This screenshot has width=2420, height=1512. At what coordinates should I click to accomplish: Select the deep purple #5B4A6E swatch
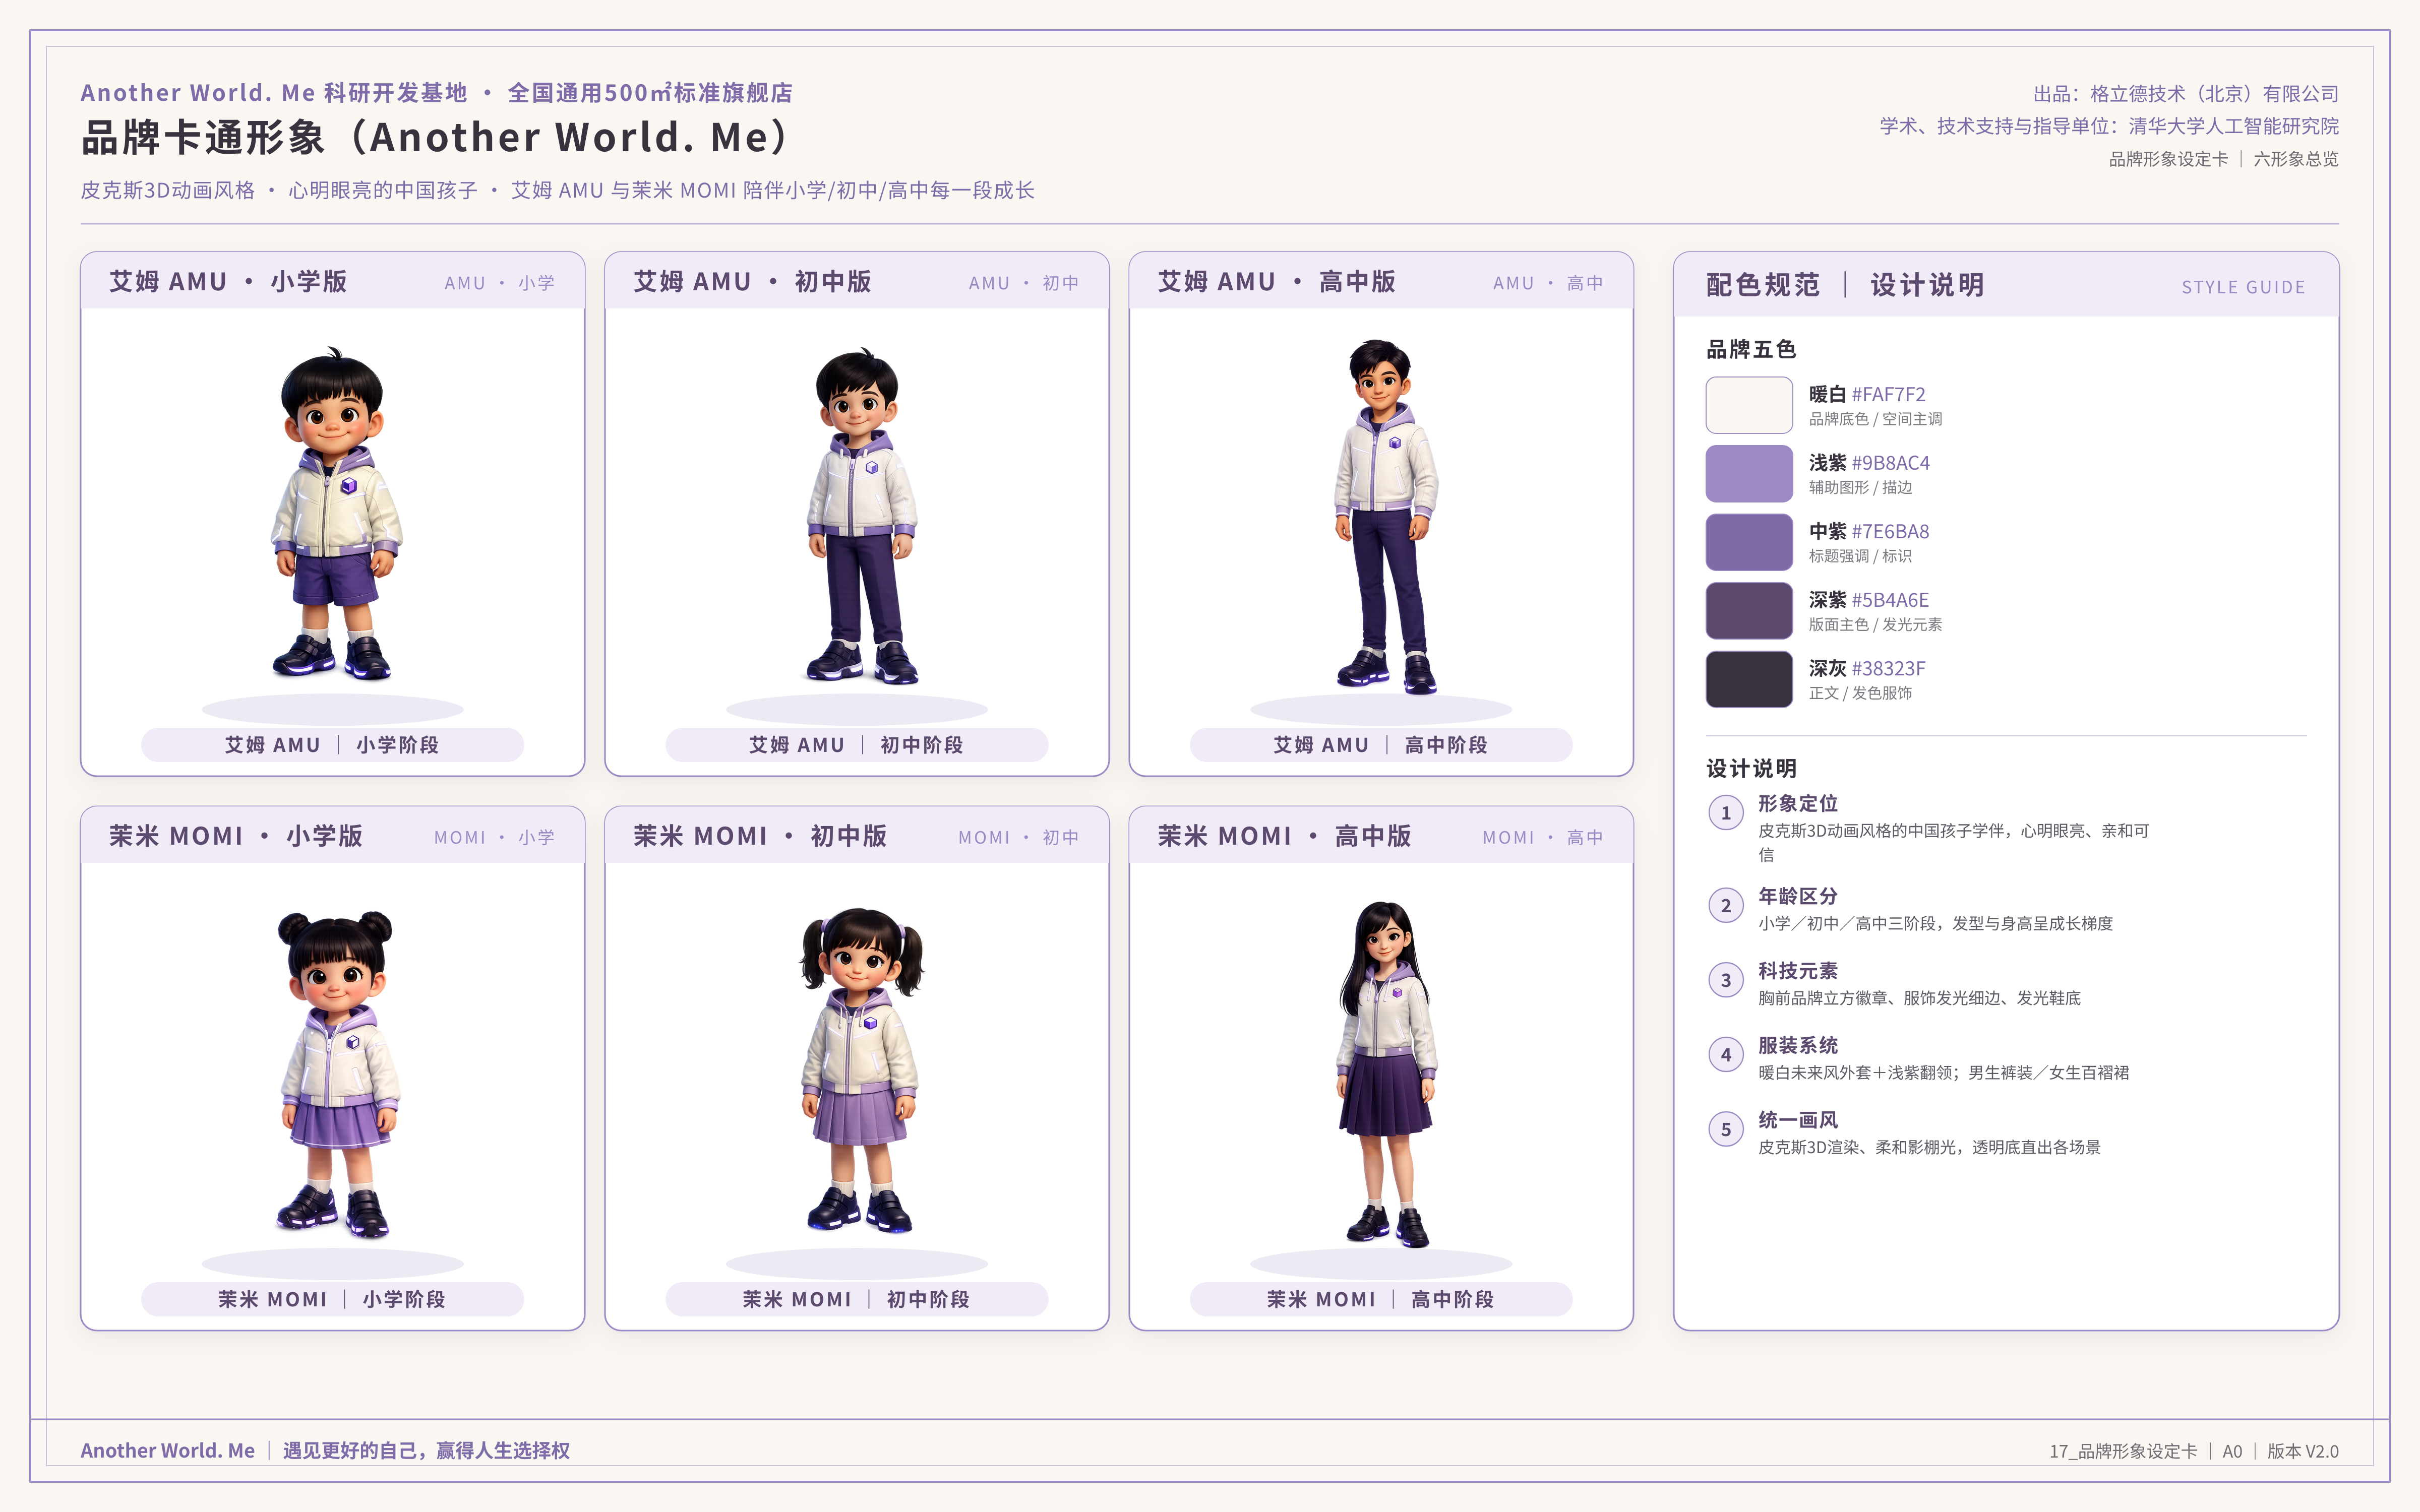1748,610
